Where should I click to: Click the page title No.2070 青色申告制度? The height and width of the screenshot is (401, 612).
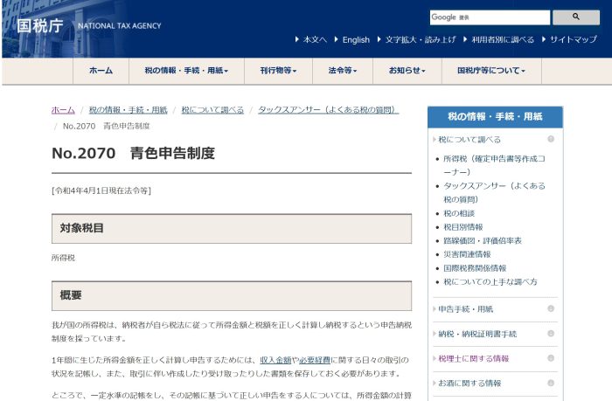(x=133, y=153)
